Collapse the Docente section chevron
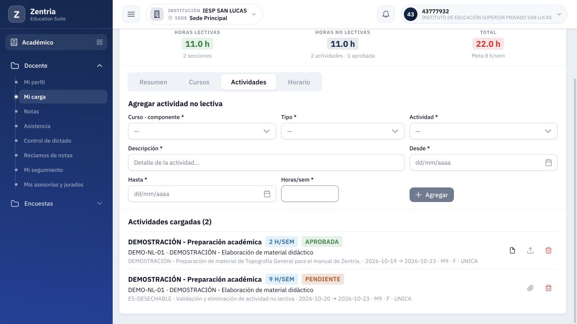 click(100, 66)
